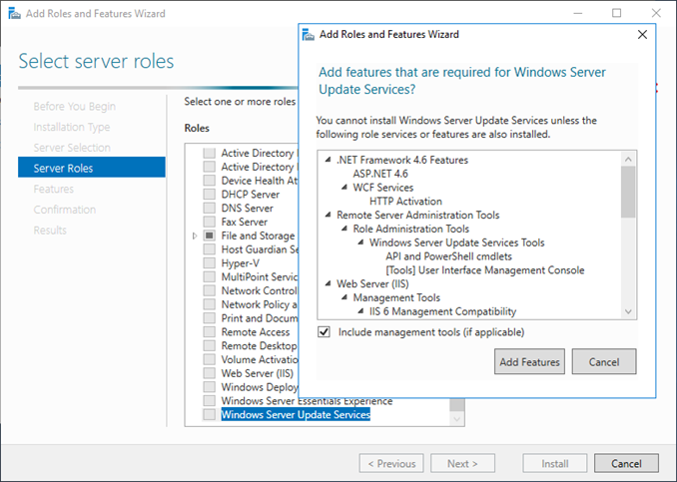Go to the Before You Begin step
The height and width of the screenshot is (482, 677).
(74, 106)
